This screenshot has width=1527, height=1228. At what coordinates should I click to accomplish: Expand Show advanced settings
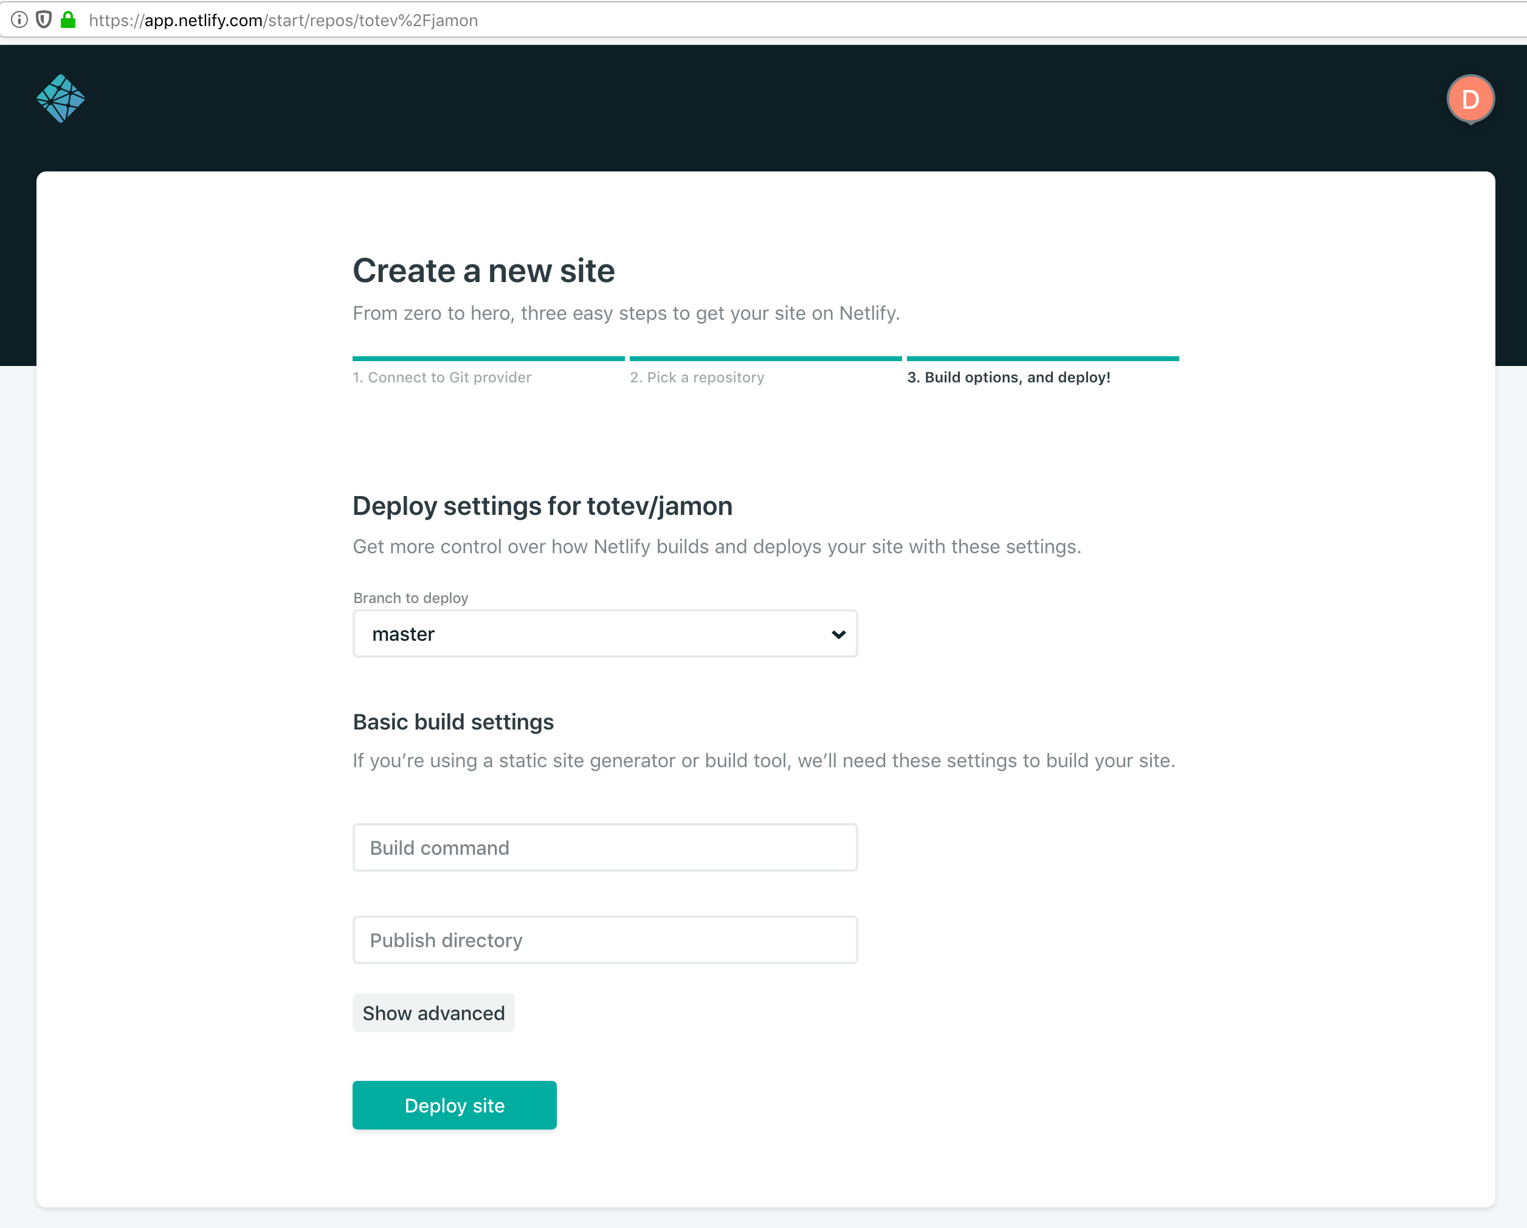click(x=433, y=1013)
